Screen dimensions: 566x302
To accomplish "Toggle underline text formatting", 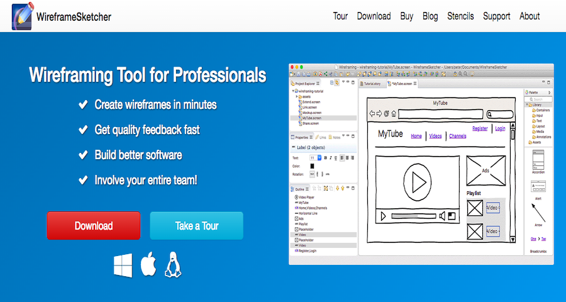I will pos(336,158).
